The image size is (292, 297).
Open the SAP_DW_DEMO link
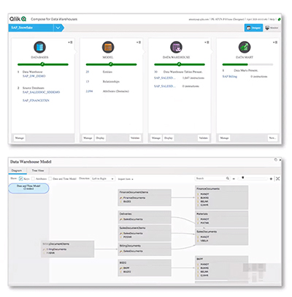tap(34, 76)
